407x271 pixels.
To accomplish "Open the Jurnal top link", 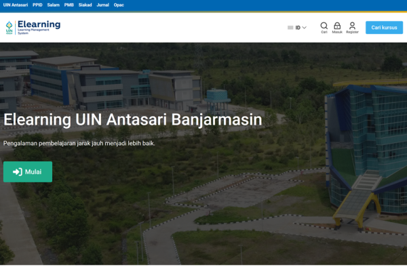I will pos(103,5).
